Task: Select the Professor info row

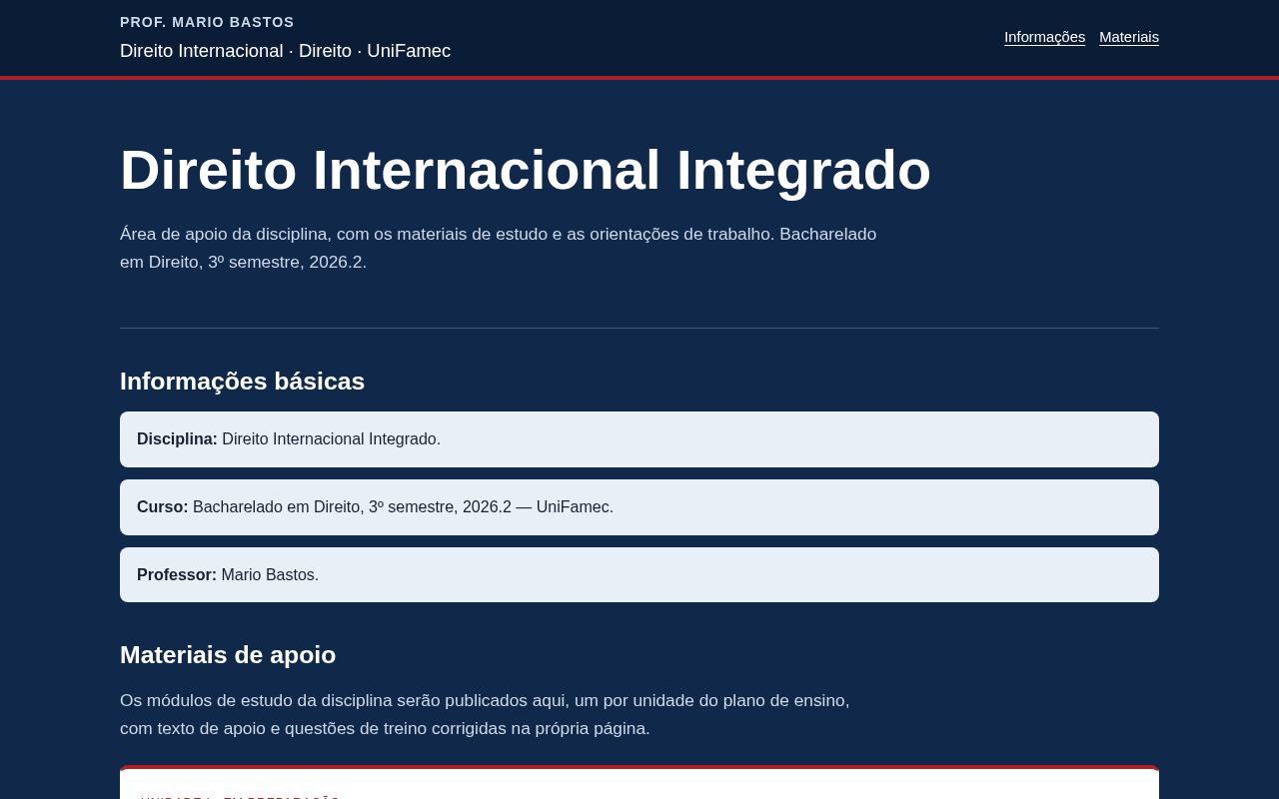Action: 639,575
